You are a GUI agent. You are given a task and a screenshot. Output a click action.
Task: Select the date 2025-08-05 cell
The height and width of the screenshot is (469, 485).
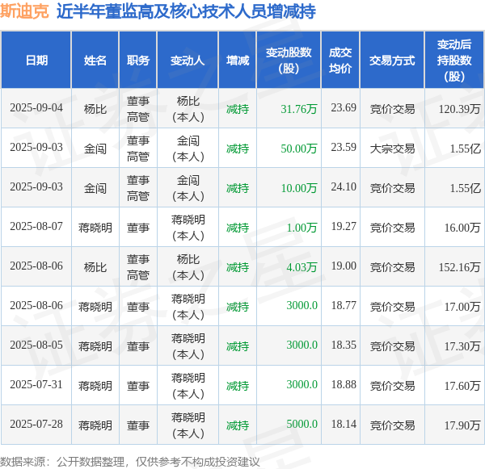pos(36,345)
